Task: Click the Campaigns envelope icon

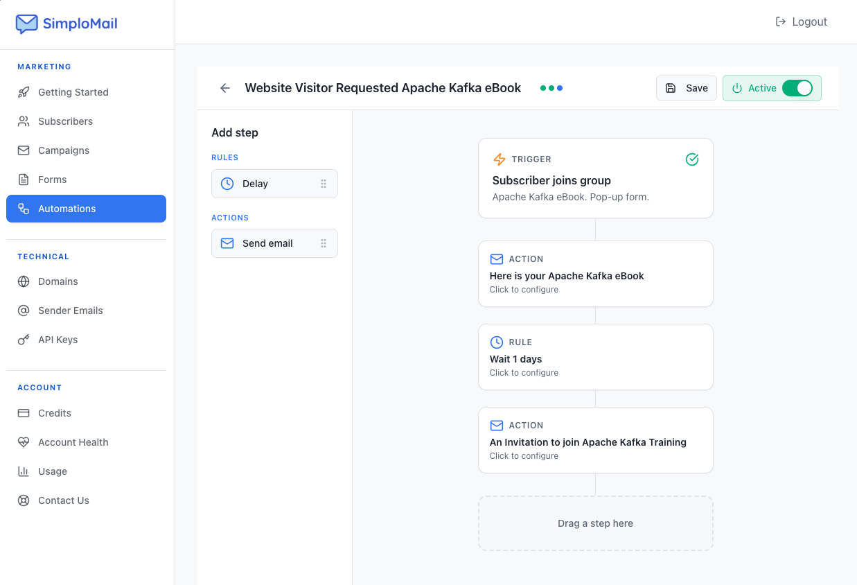Action: pos(24,150)
